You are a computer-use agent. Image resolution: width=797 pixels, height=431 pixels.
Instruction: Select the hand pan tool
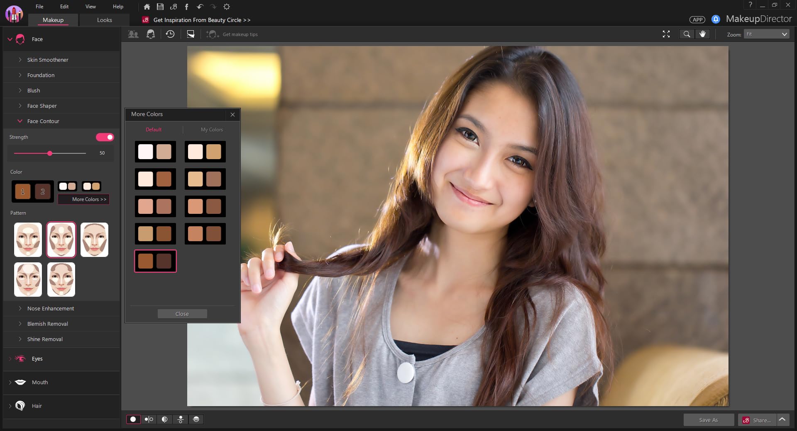point(702,34)
